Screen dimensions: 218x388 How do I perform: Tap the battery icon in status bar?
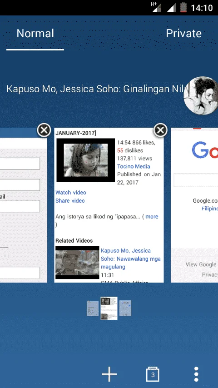click(183, 7)
